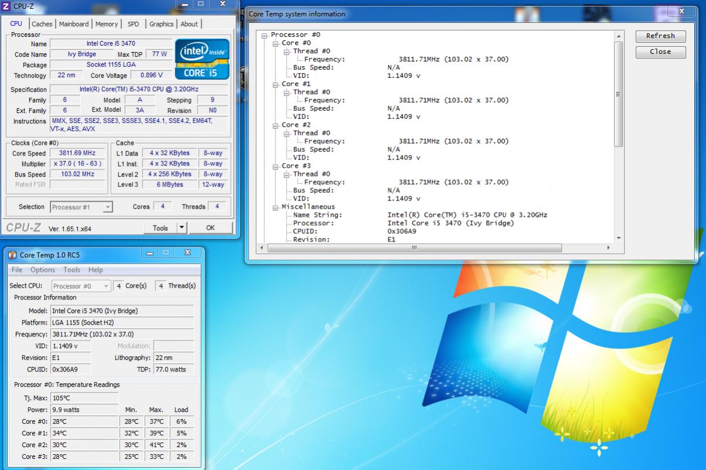This screenshot has height=470, width=706.
Task: Collapse the Core #1 tree node
Action: (x=276, y=84)
